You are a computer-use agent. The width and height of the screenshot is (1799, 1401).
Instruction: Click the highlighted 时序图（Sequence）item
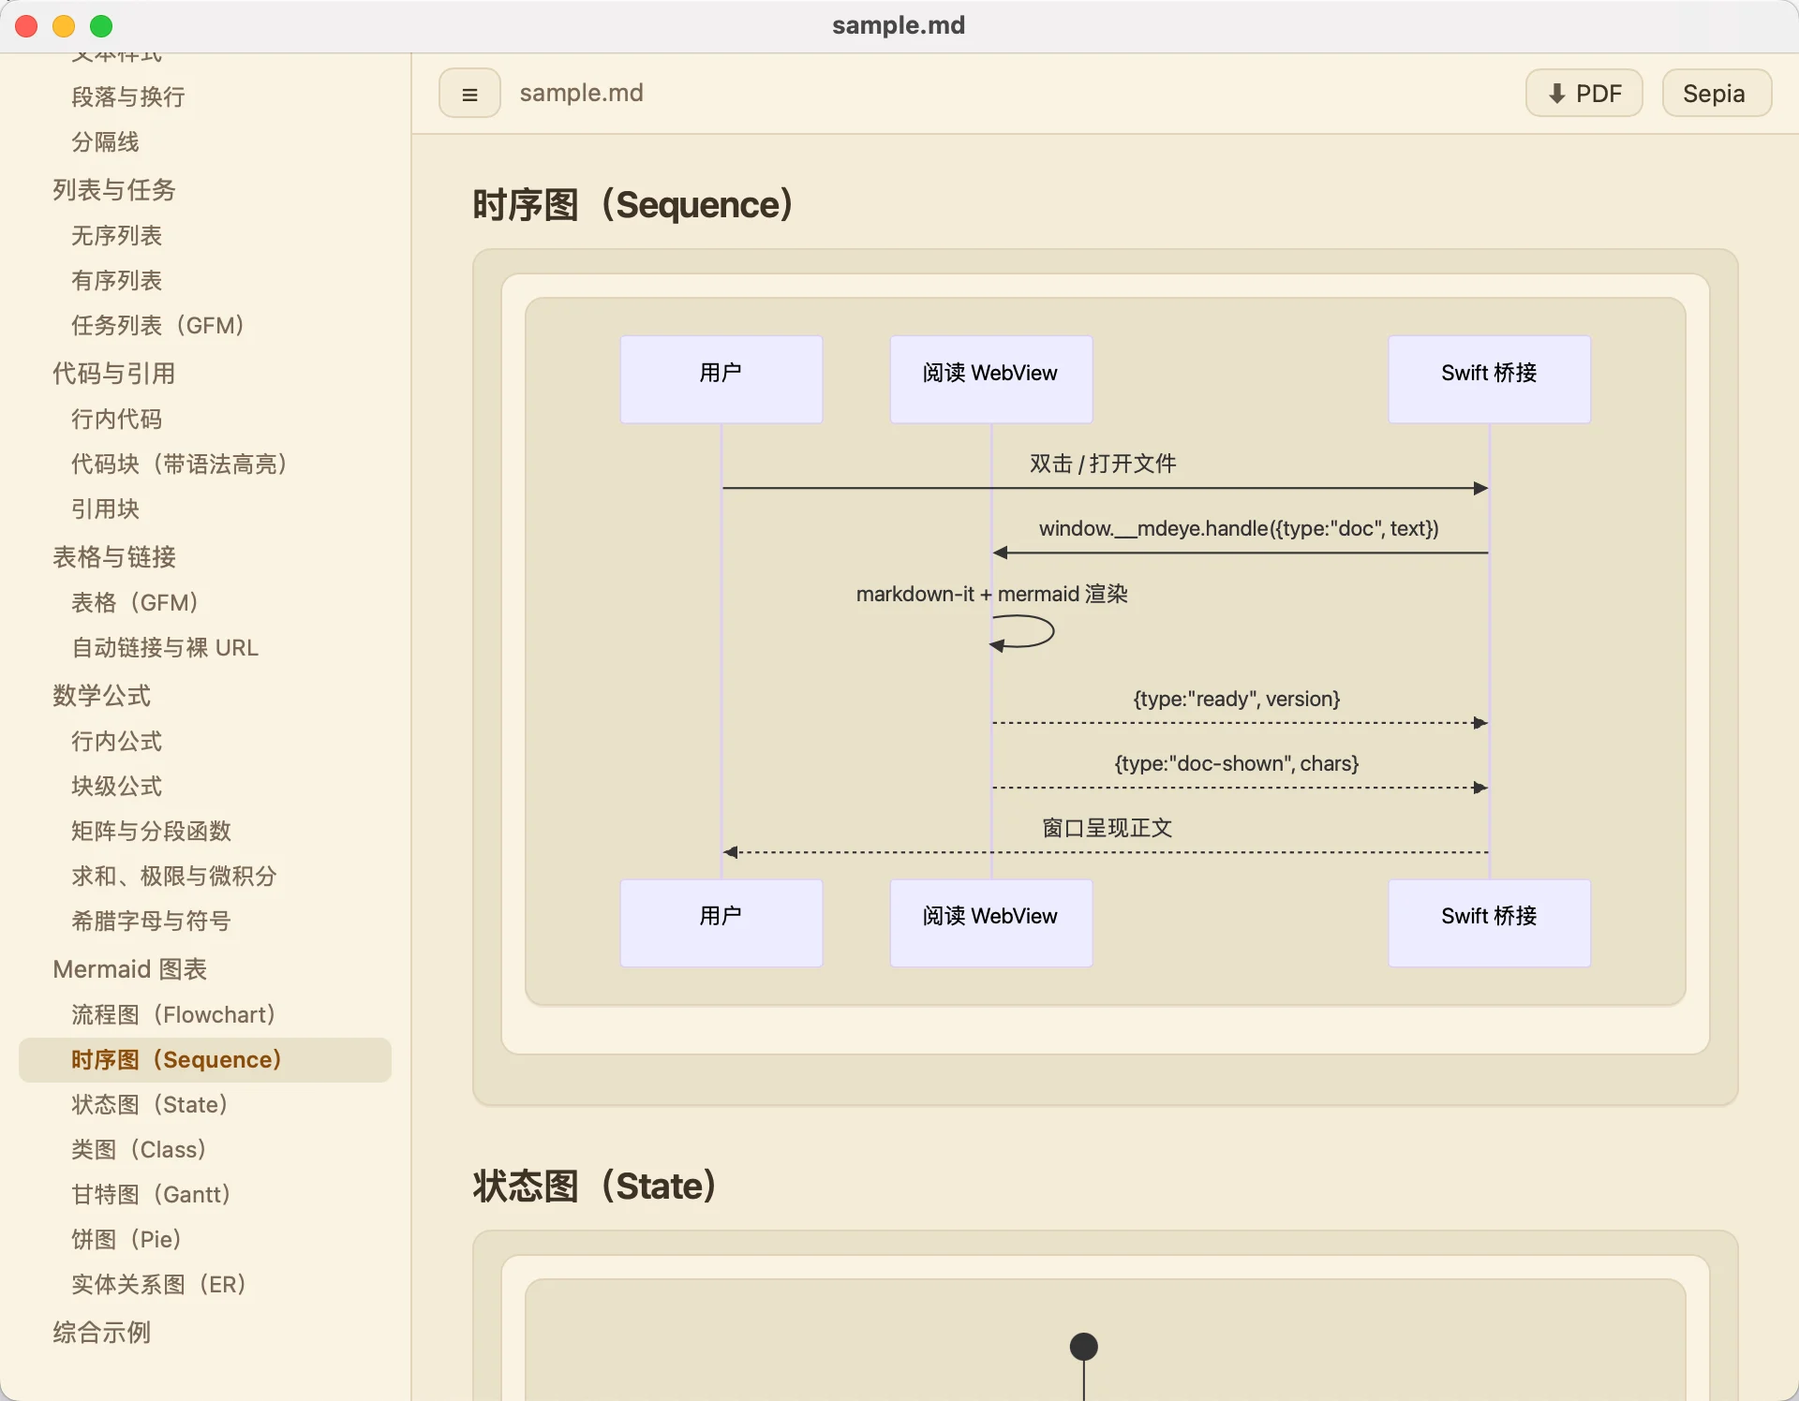tap(205, 1060)
